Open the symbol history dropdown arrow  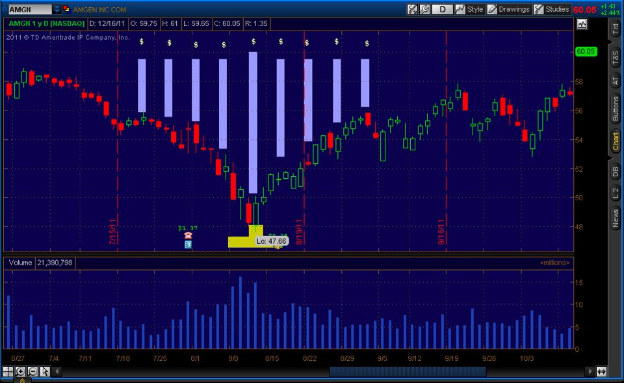coord(57,9)
